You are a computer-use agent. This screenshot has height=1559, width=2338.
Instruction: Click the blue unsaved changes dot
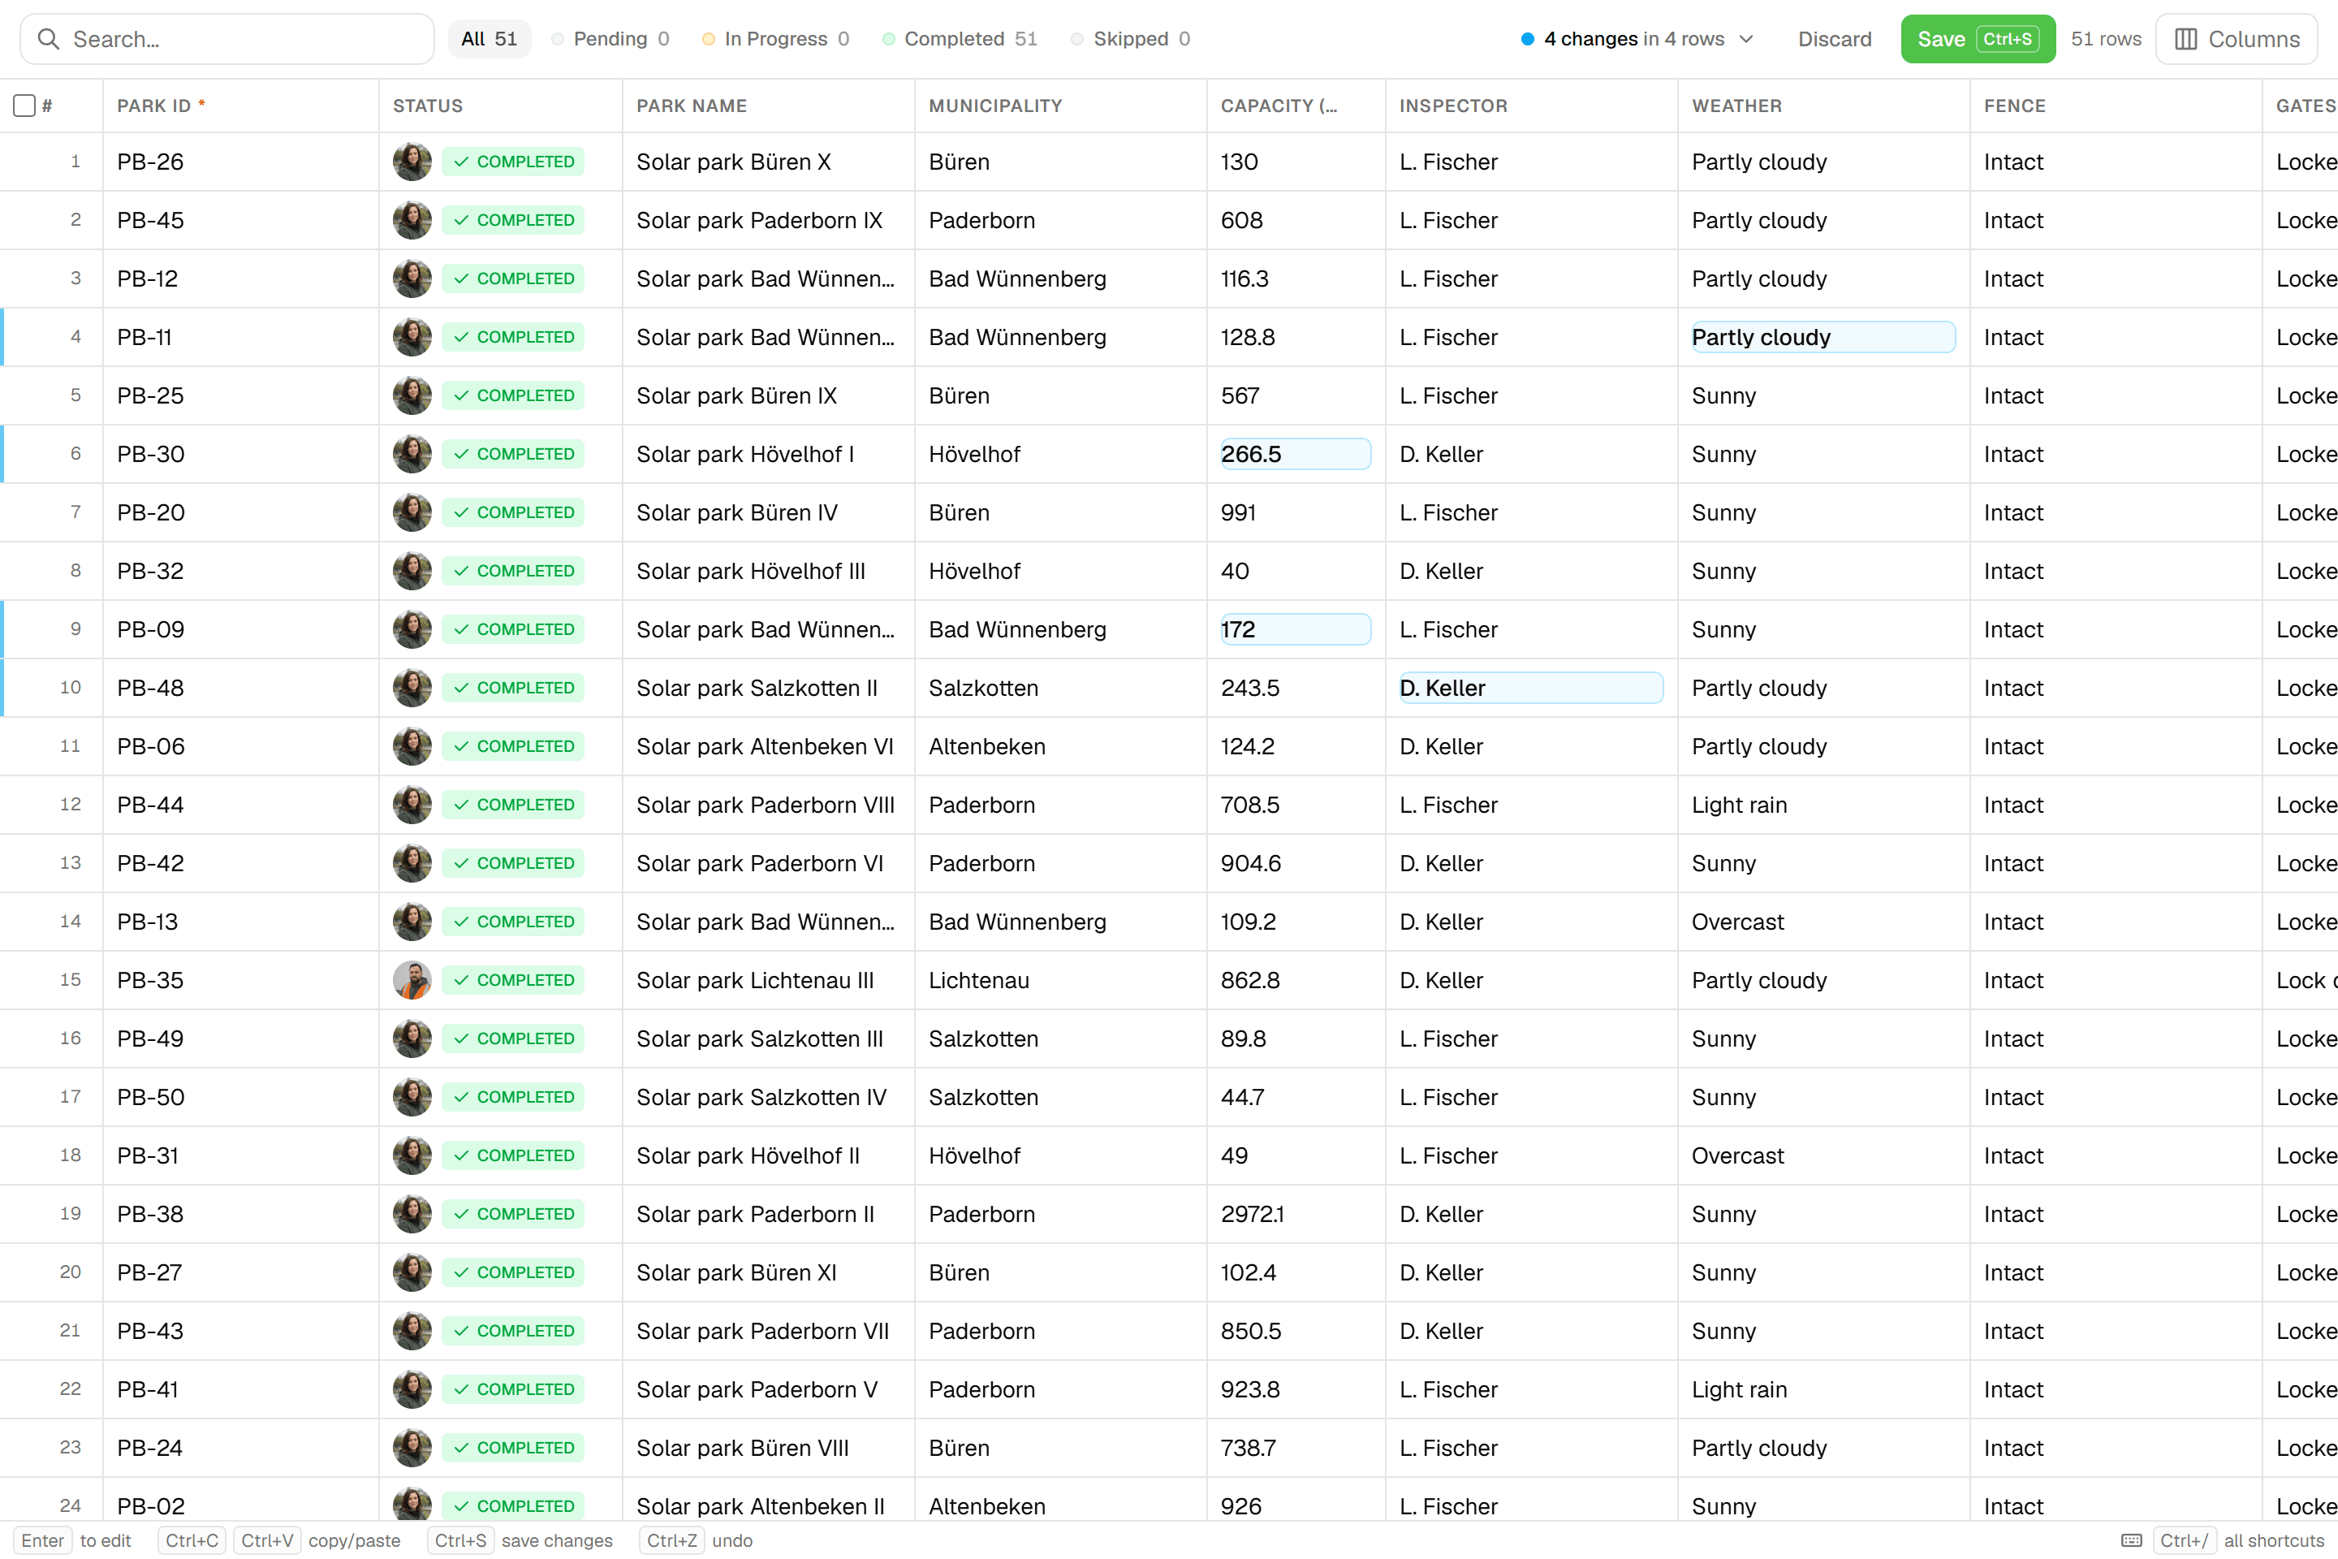click(x=1528, y=39)
